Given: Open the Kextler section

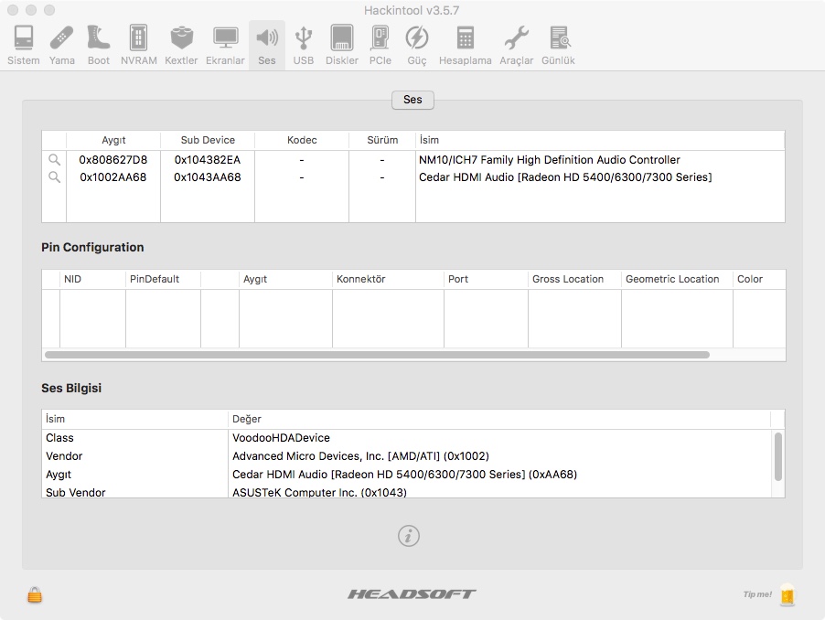Looking at the screenshot, I should pos(181,45).
